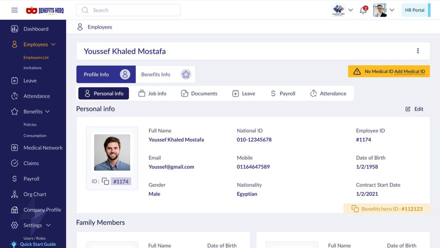Click the HR Portal button
Screen dimensions: 440x248
[x=416, y=10]
